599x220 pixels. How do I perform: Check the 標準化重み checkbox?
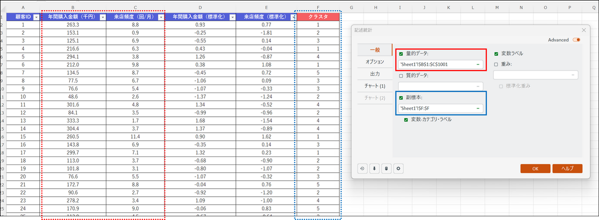coord(502,86)
